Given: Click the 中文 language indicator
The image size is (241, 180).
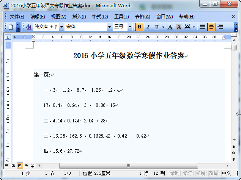Looking at the screenshot, I should (227, 174).
